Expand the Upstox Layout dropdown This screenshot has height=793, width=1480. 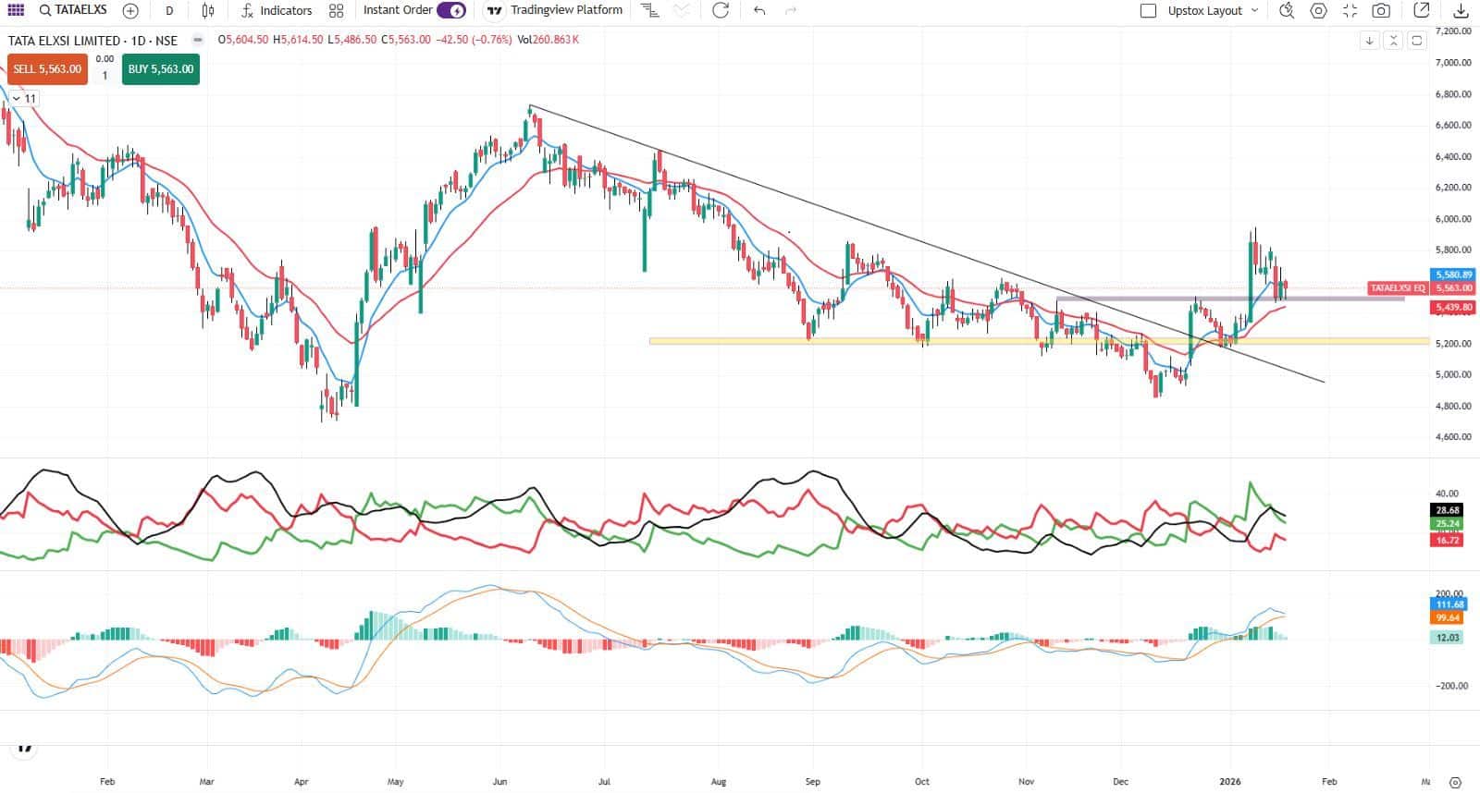click(1213, 11)
